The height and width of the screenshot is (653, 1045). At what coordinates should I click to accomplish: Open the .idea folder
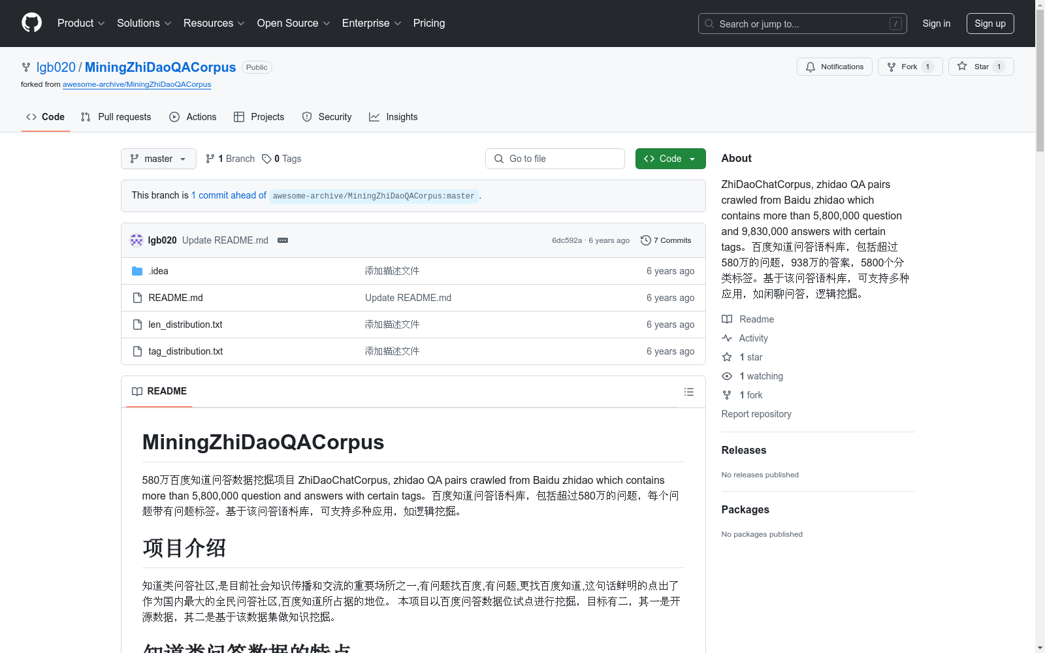point(158,271)
